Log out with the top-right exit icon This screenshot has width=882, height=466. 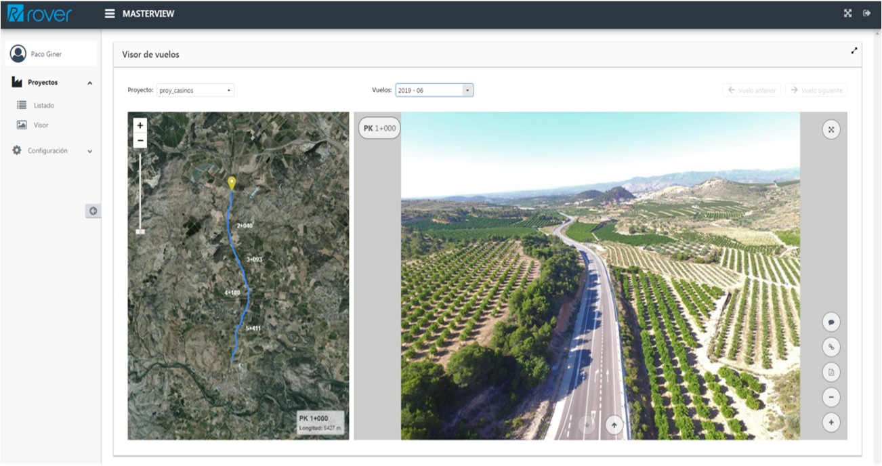pos(866,14)
